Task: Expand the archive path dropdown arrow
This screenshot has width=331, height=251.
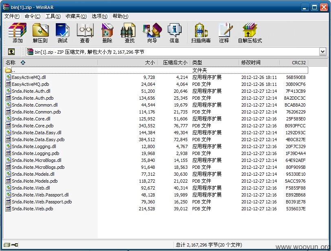Action: tap(322, 52)
